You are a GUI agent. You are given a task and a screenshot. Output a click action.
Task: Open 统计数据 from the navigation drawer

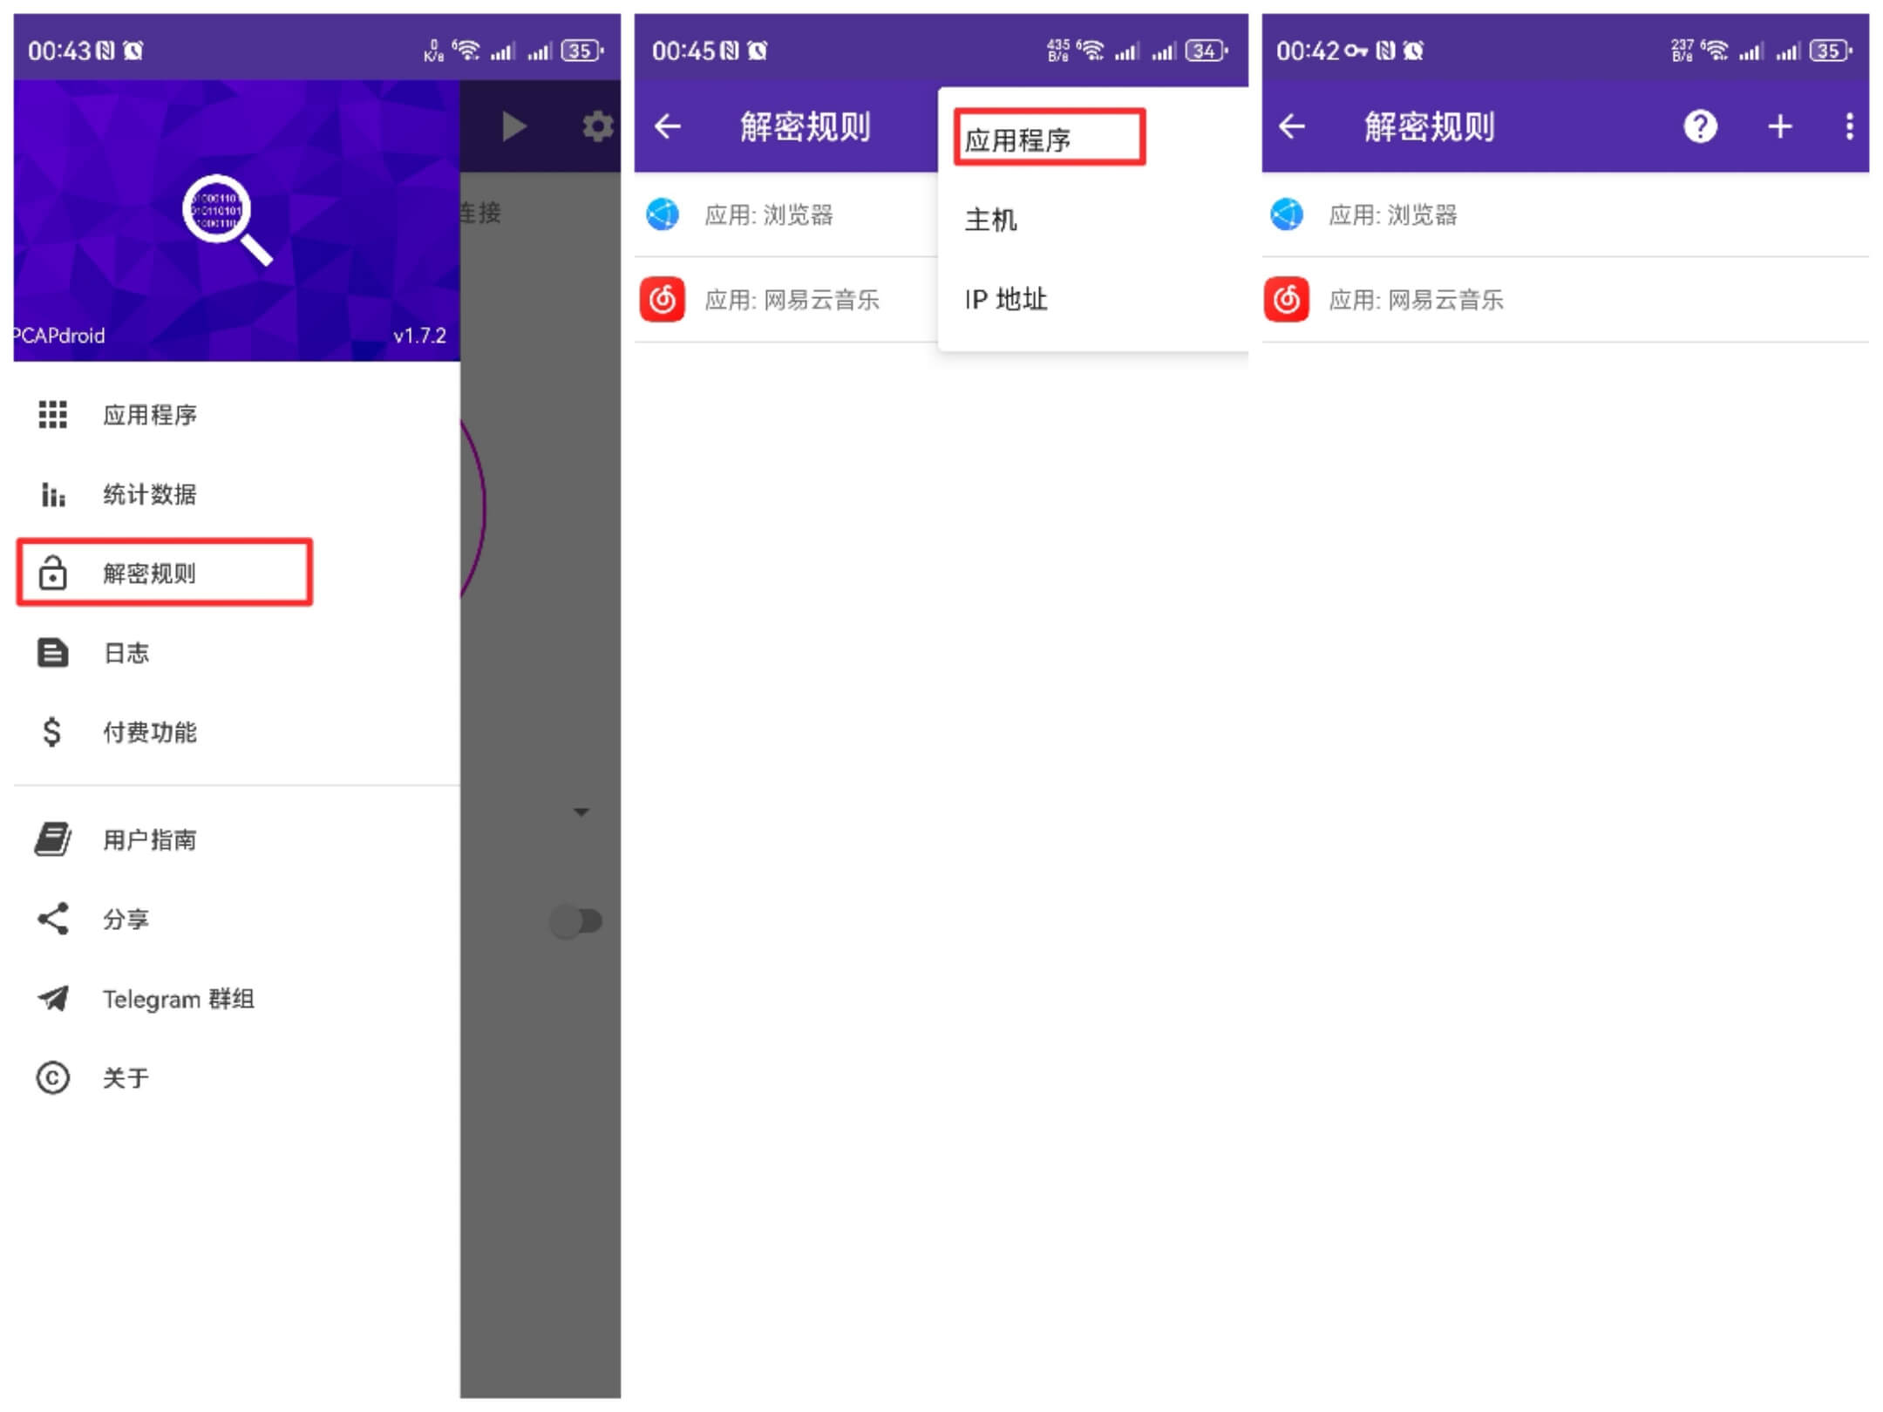148,494
